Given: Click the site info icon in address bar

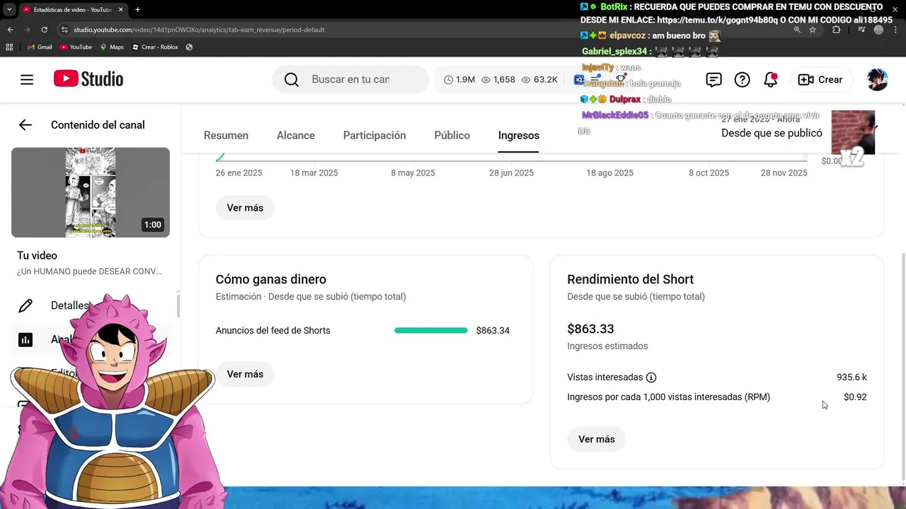Looking at the screenshot, I should tap(64, 30).
